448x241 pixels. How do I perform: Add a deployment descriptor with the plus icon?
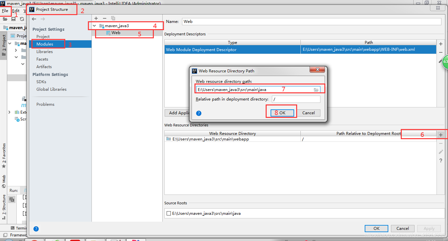pos(441,44)
